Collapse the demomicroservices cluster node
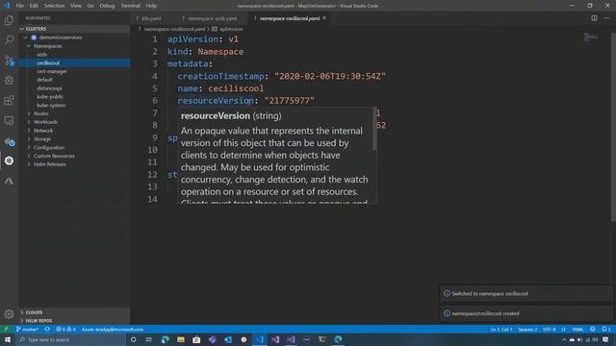This screenshot has height=346, width=616. coord(26,37)
